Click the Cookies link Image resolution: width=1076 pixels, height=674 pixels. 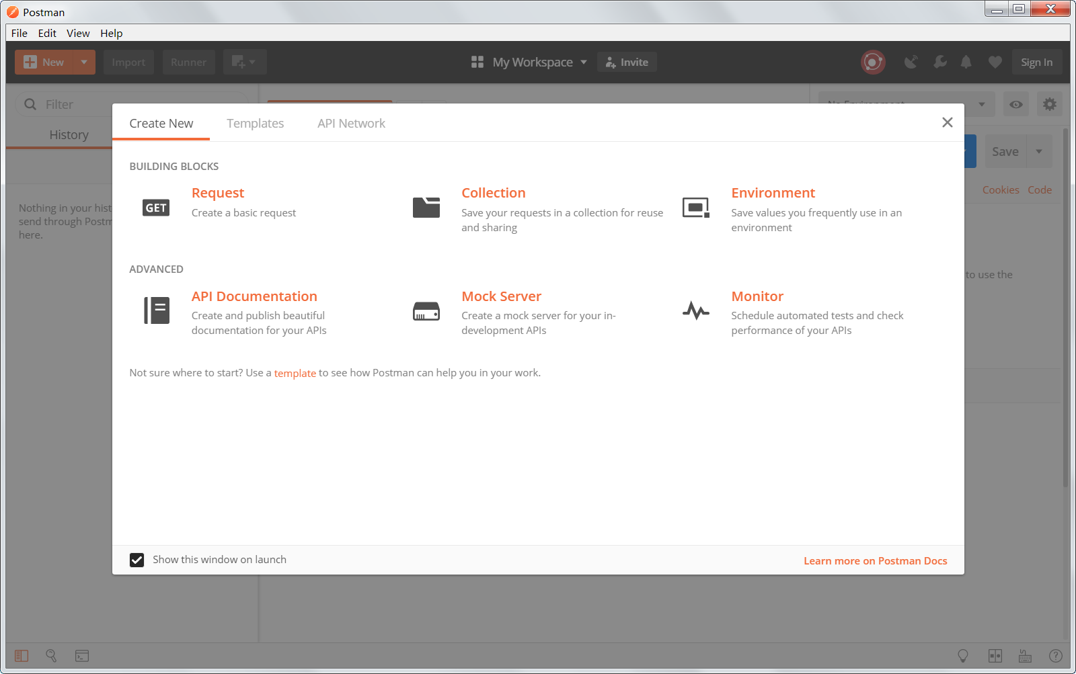[x=1001, y=190]
